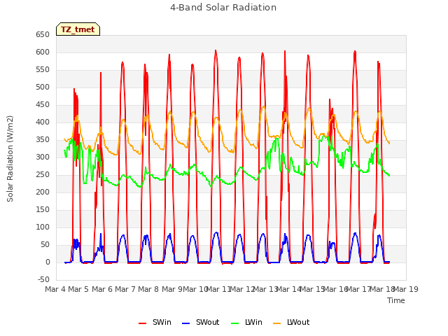Click the 100 y-axis tick label
This screenshot has height=336, width=448.
pyautogui.click(x=43, y=227)
